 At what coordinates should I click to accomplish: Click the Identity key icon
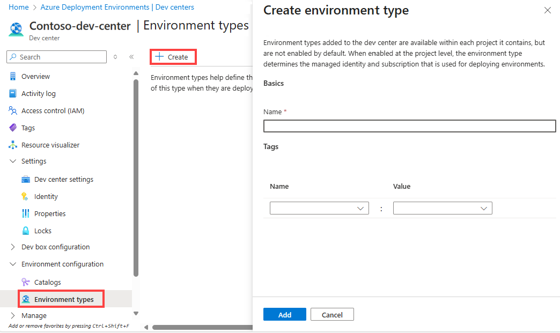[x=25, y=196]
